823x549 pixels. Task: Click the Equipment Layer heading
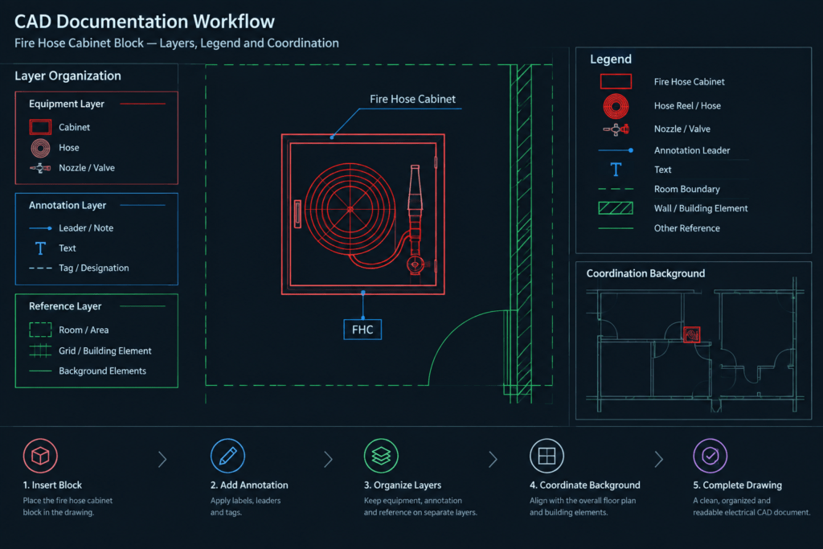click(x=67, y=104)
